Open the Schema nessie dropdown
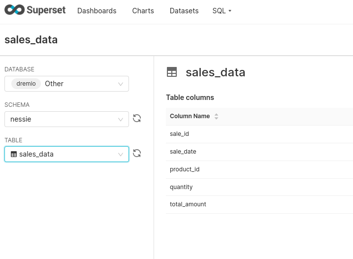 [66, 119]
